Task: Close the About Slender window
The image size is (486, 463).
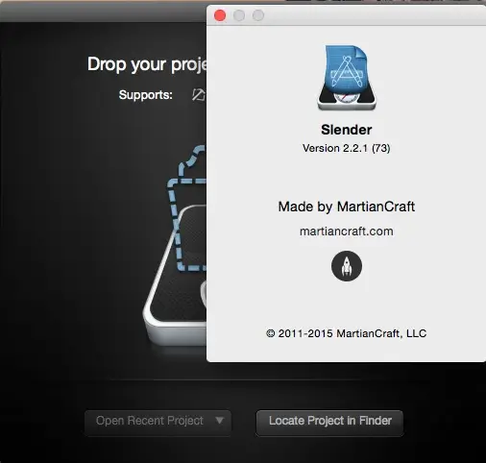Action: point(220,15)
